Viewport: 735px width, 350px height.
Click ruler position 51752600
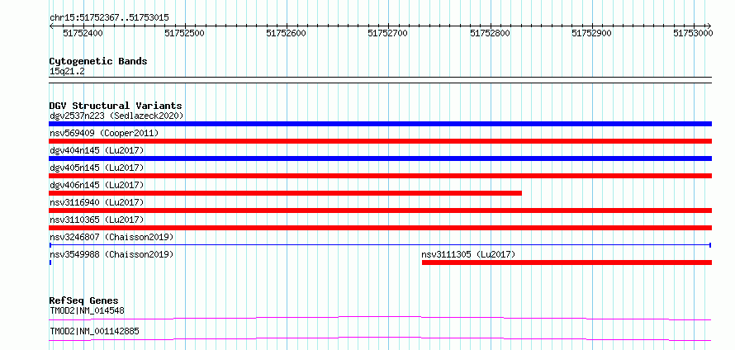(x=287, y=33)
